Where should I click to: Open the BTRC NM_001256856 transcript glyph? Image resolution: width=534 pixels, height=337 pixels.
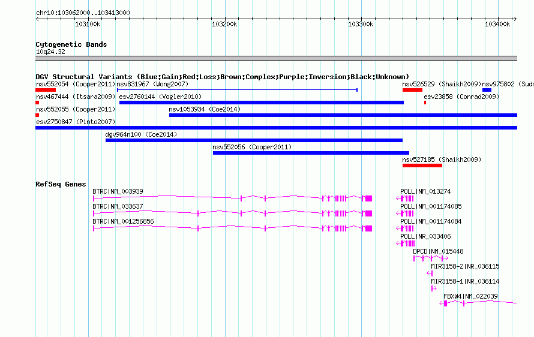(233, 228)
